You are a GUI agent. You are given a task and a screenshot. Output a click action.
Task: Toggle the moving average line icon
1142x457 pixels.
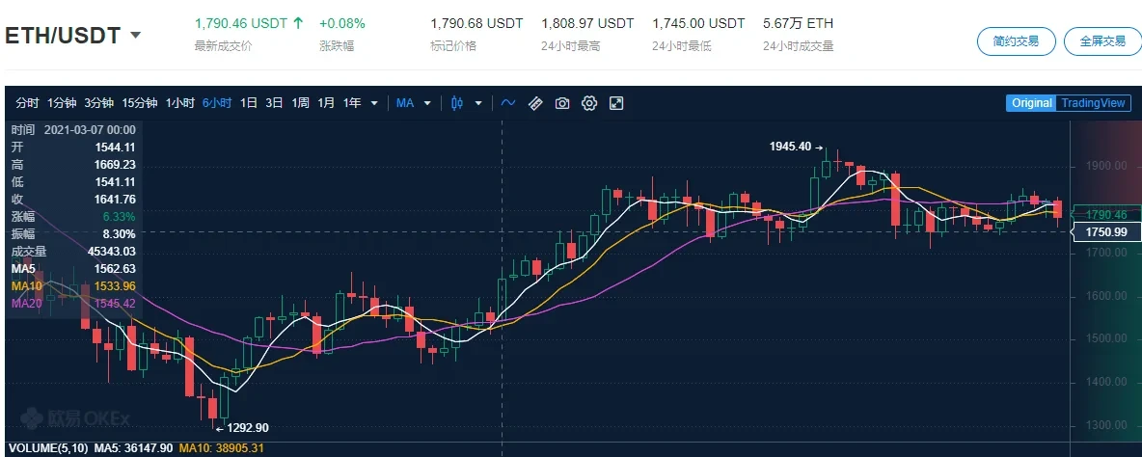507,103
